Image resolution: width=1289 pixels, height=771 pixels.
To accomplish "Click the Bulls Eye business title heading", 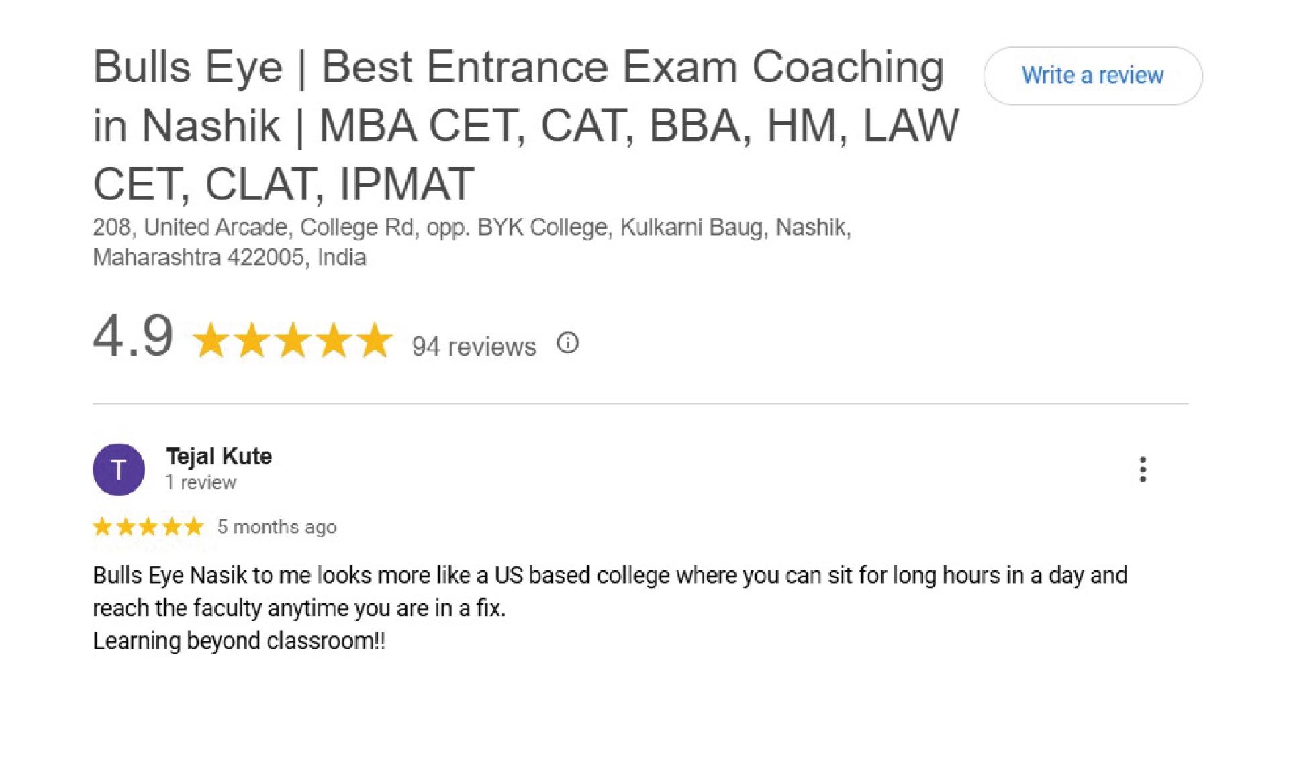I will [x=526, y=125].
